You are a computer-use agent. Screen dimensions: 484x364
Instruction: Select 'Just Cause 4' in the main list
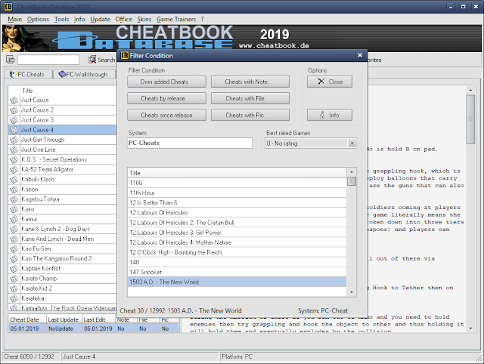(62, 130)
